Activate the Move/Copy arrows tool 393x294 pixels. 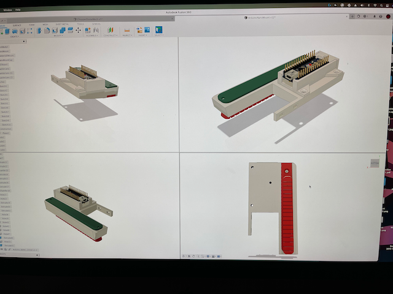click(78, 30)
